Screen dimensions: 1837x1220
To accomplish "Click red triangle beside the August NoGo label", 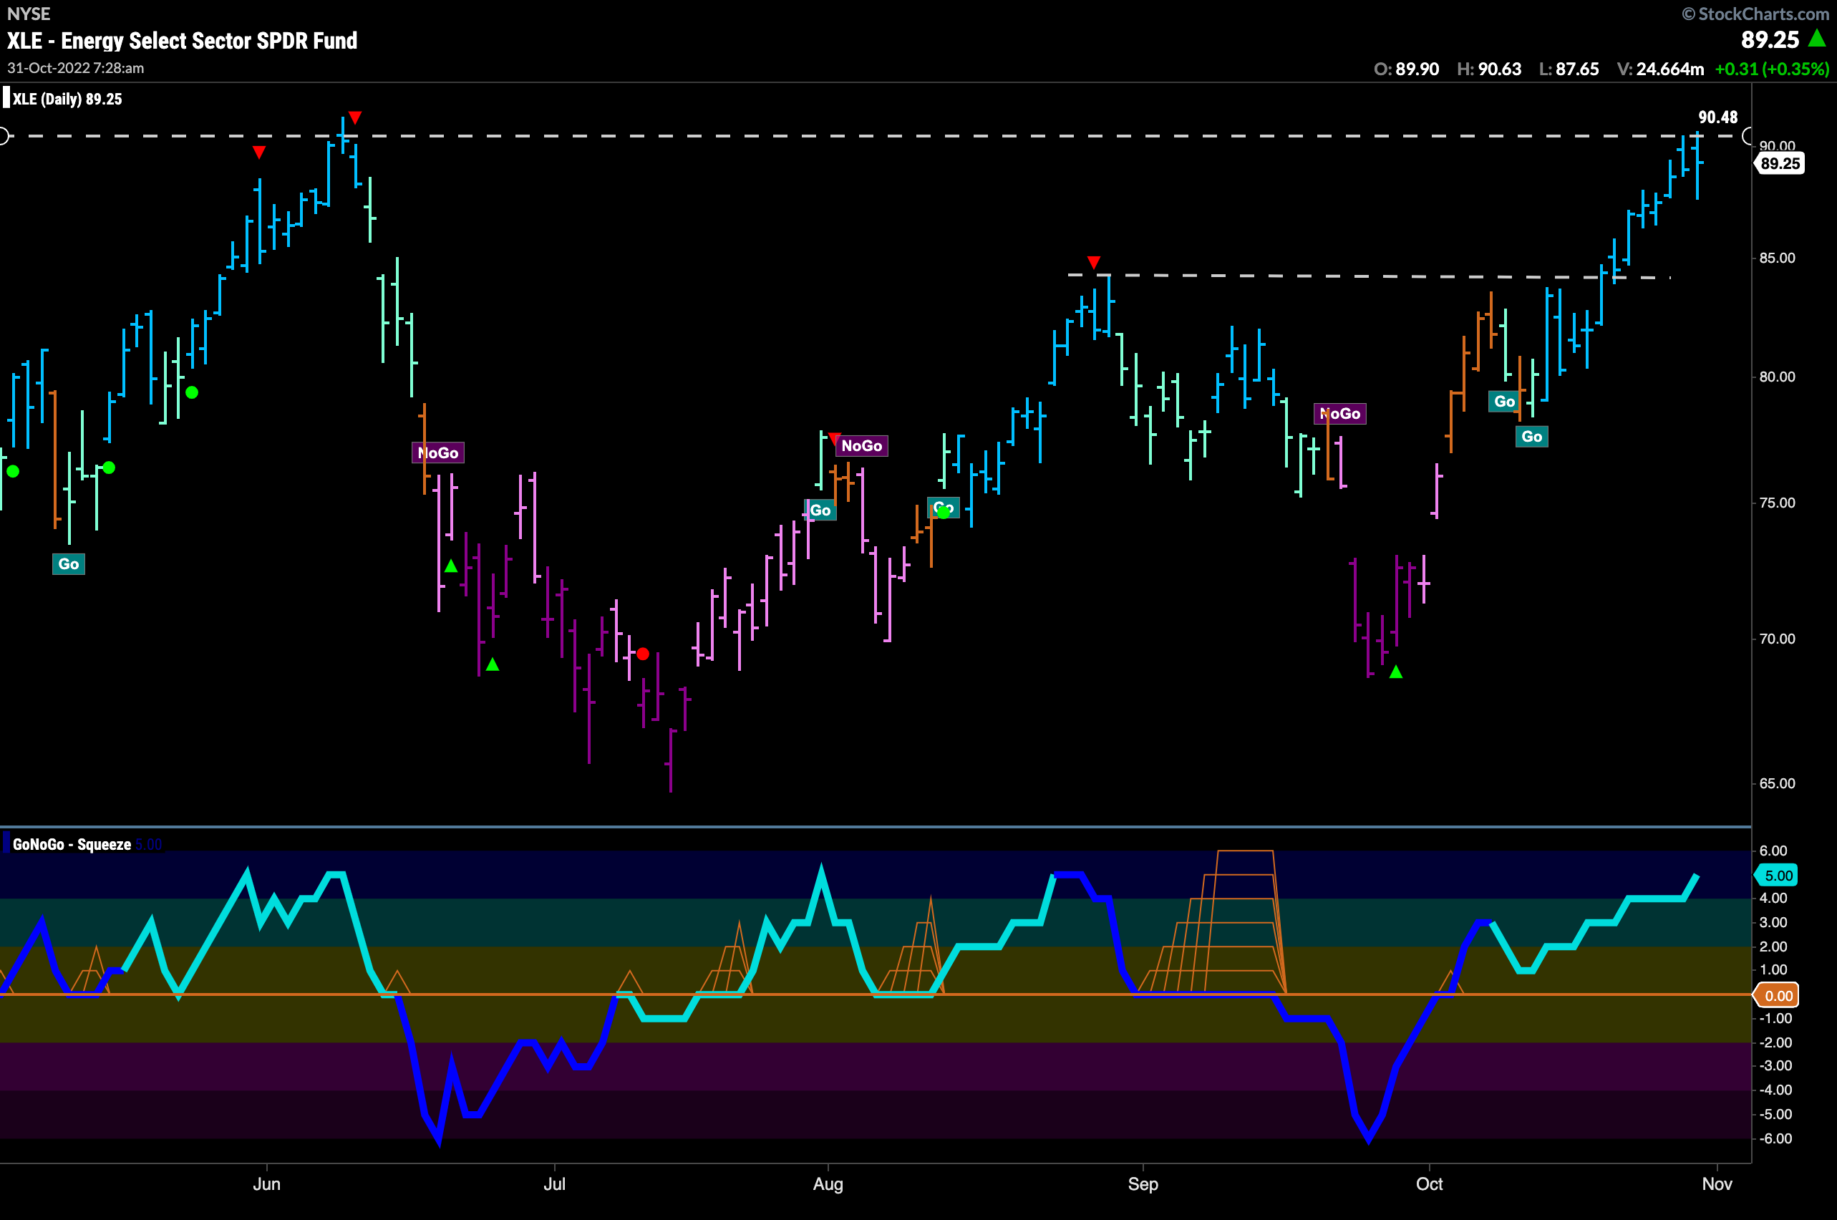I will [834, 438].
